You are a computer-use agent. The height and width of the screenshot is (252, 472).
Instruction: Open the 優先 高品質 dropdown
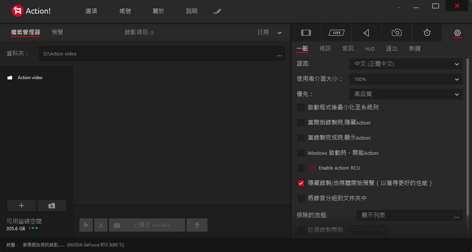(x=406, y=94)
